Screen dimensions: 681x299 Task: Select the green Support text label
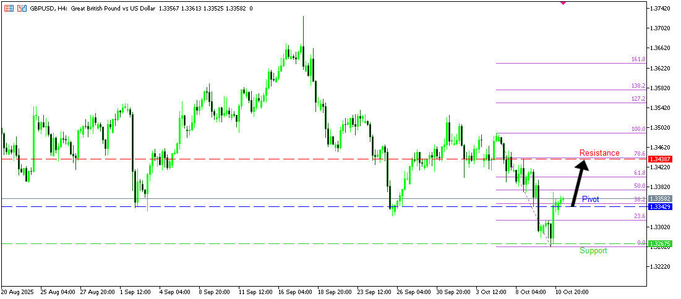coord(593,251)
